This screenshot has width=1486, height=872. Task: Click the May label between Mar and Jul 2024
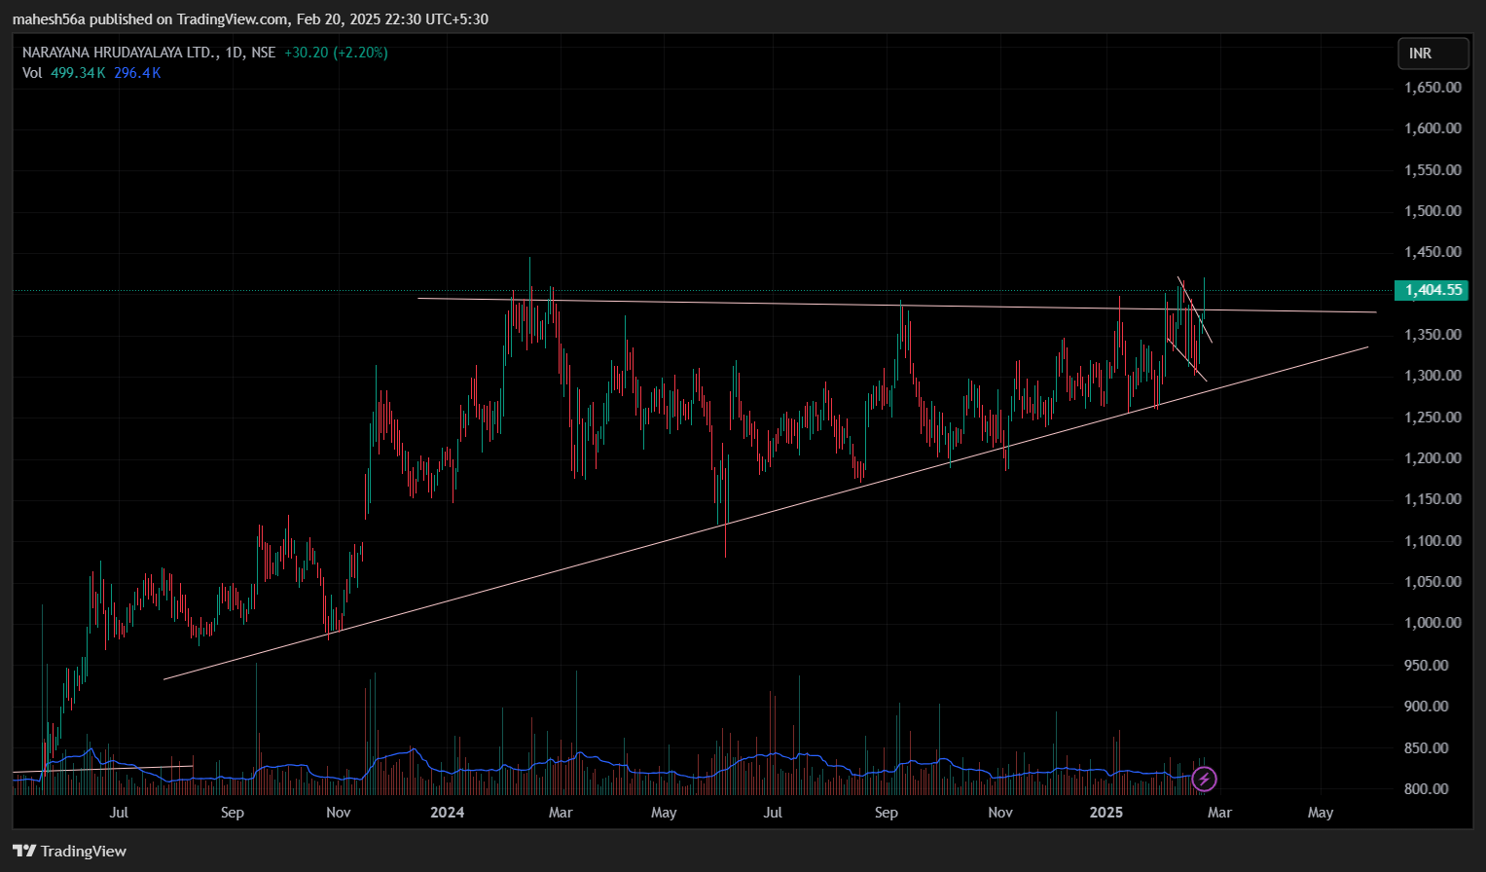664,812
